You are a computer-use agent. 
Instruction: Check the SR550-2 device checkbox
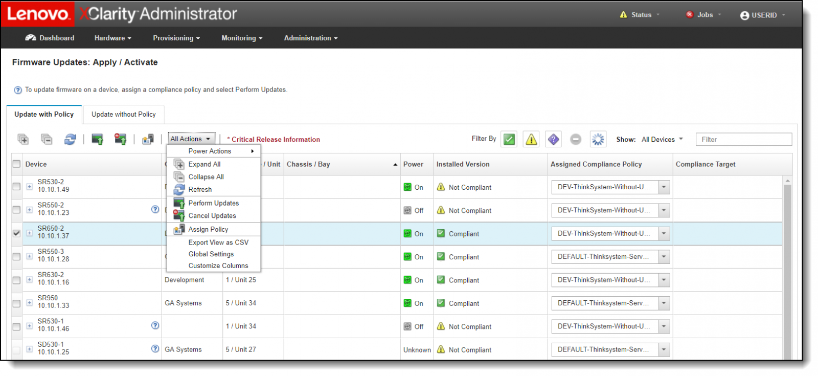pos(16,210)
